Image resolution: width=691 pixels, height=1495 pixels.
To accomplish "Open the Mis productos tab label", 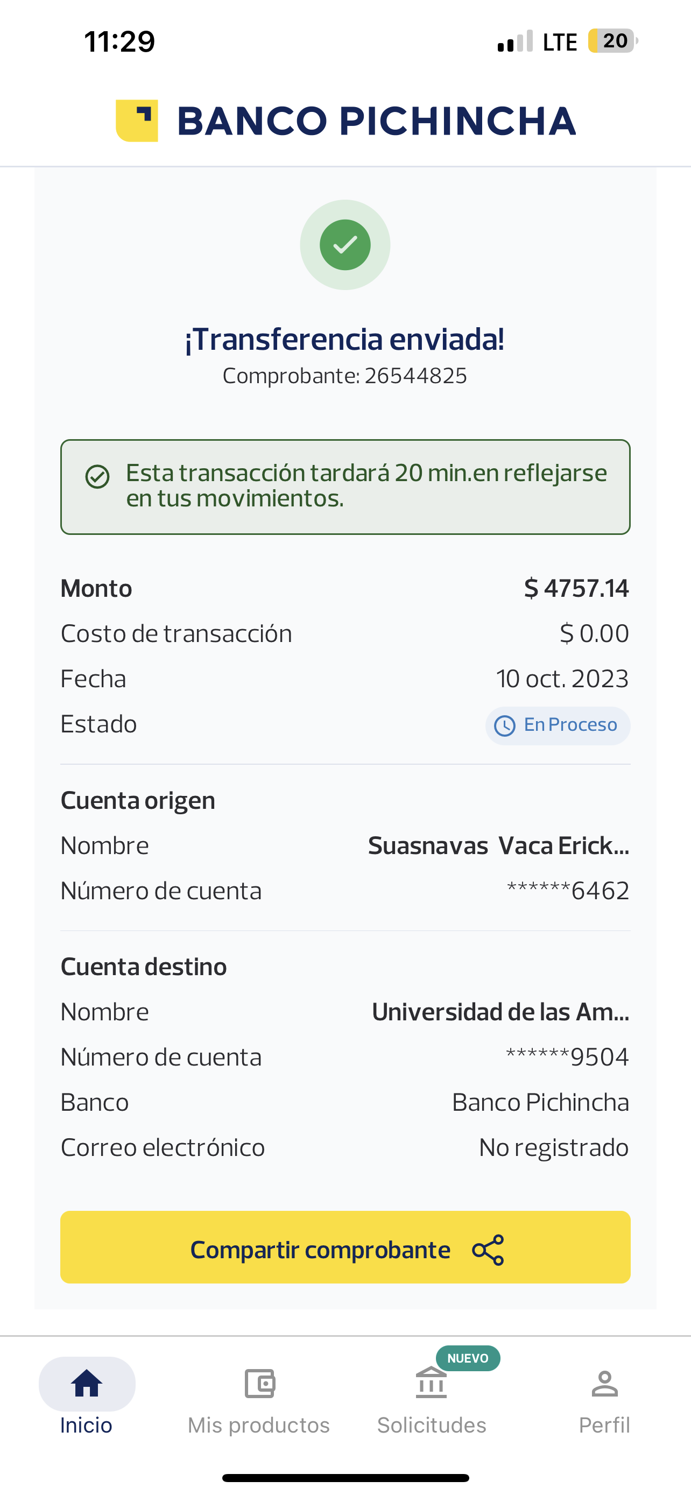I will 259,1426.
